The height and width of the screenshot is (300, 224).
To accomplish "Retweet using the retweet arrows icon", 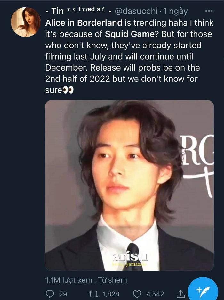I will pyautogui.click(x=94, y=294).
